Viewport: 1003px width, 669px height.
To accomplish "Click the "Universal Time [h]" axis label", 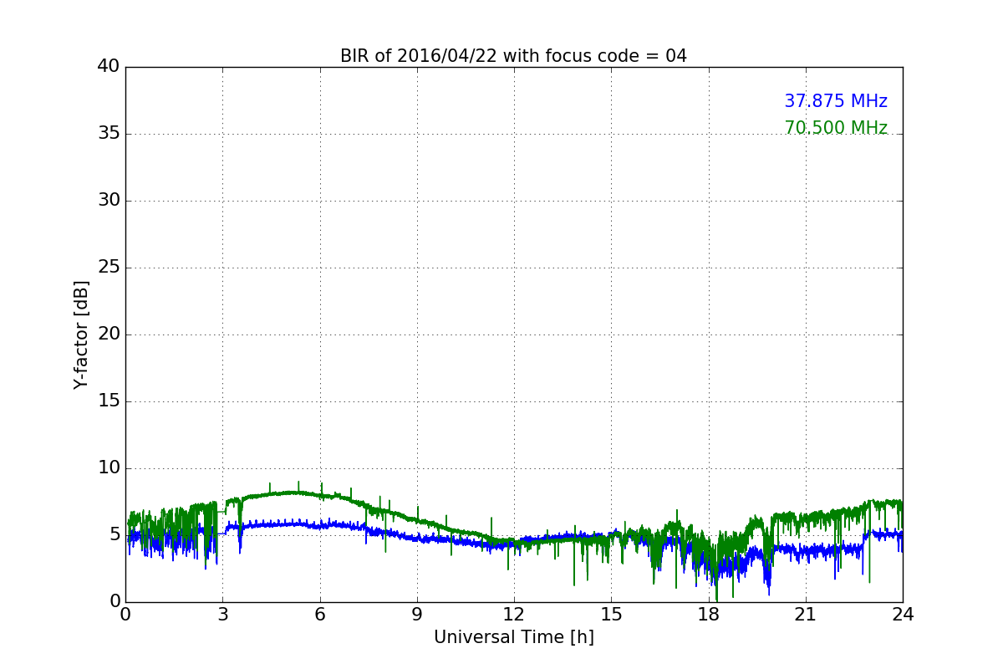I will point(514,637).
